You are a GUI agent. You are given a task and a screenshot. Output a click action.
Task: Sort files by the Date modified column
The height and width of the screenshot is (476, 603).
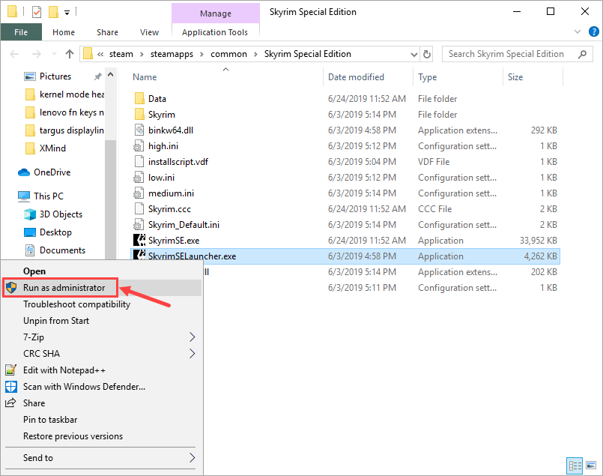[x=356, y=77]
